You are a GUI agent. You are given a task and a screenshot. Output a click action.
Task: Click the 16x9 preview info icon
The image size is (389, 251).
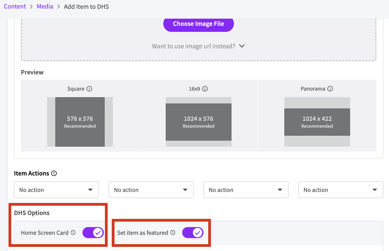[205, 89]
